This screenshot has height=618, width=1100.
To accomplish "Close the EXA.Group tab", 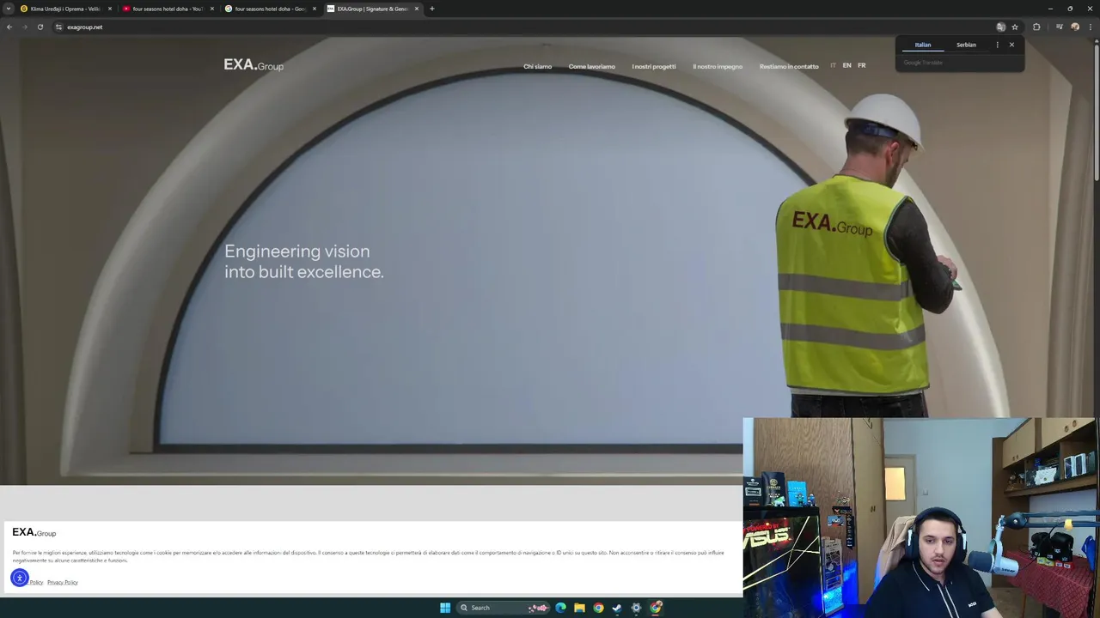I will (x=417, y=9).
